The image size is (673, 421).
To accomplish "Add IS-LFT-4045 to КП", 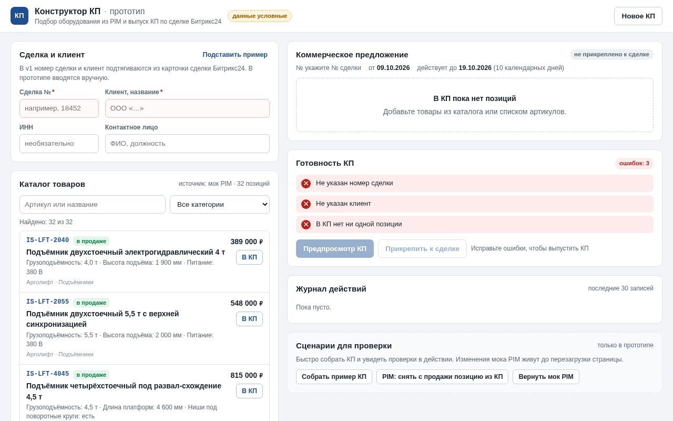I will (x=249, y=391).
